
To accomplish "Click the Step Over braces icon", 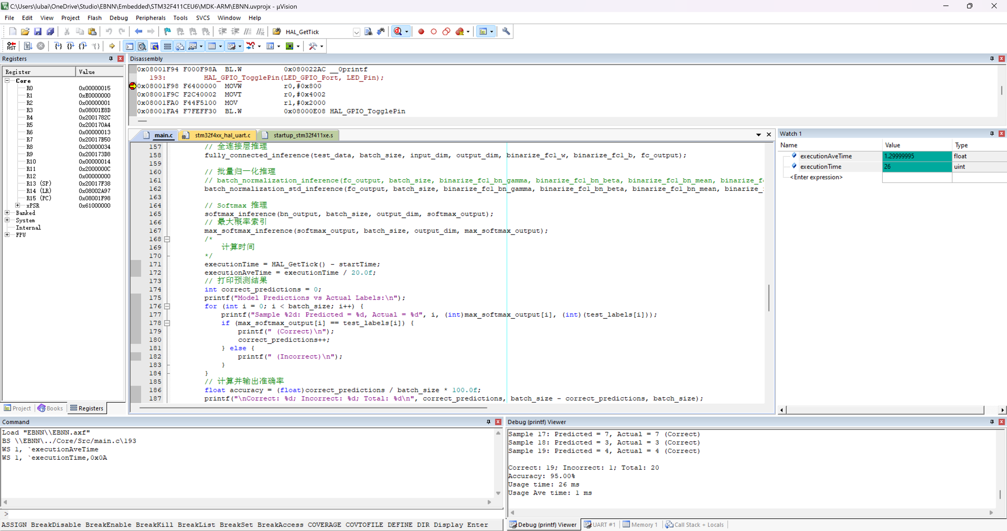I will click(70, 46).
